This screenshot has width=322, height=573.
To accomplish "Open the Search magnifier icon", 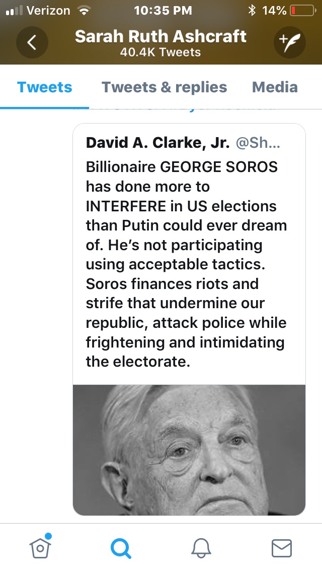I will [x=120, y=547].
